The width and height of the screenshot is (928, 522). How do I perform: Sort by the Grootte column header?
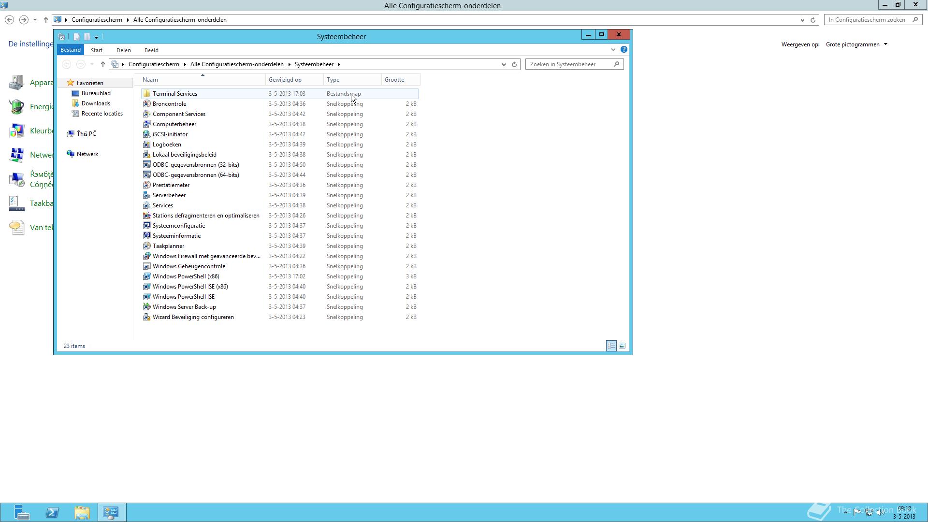(x=401, y=80)
